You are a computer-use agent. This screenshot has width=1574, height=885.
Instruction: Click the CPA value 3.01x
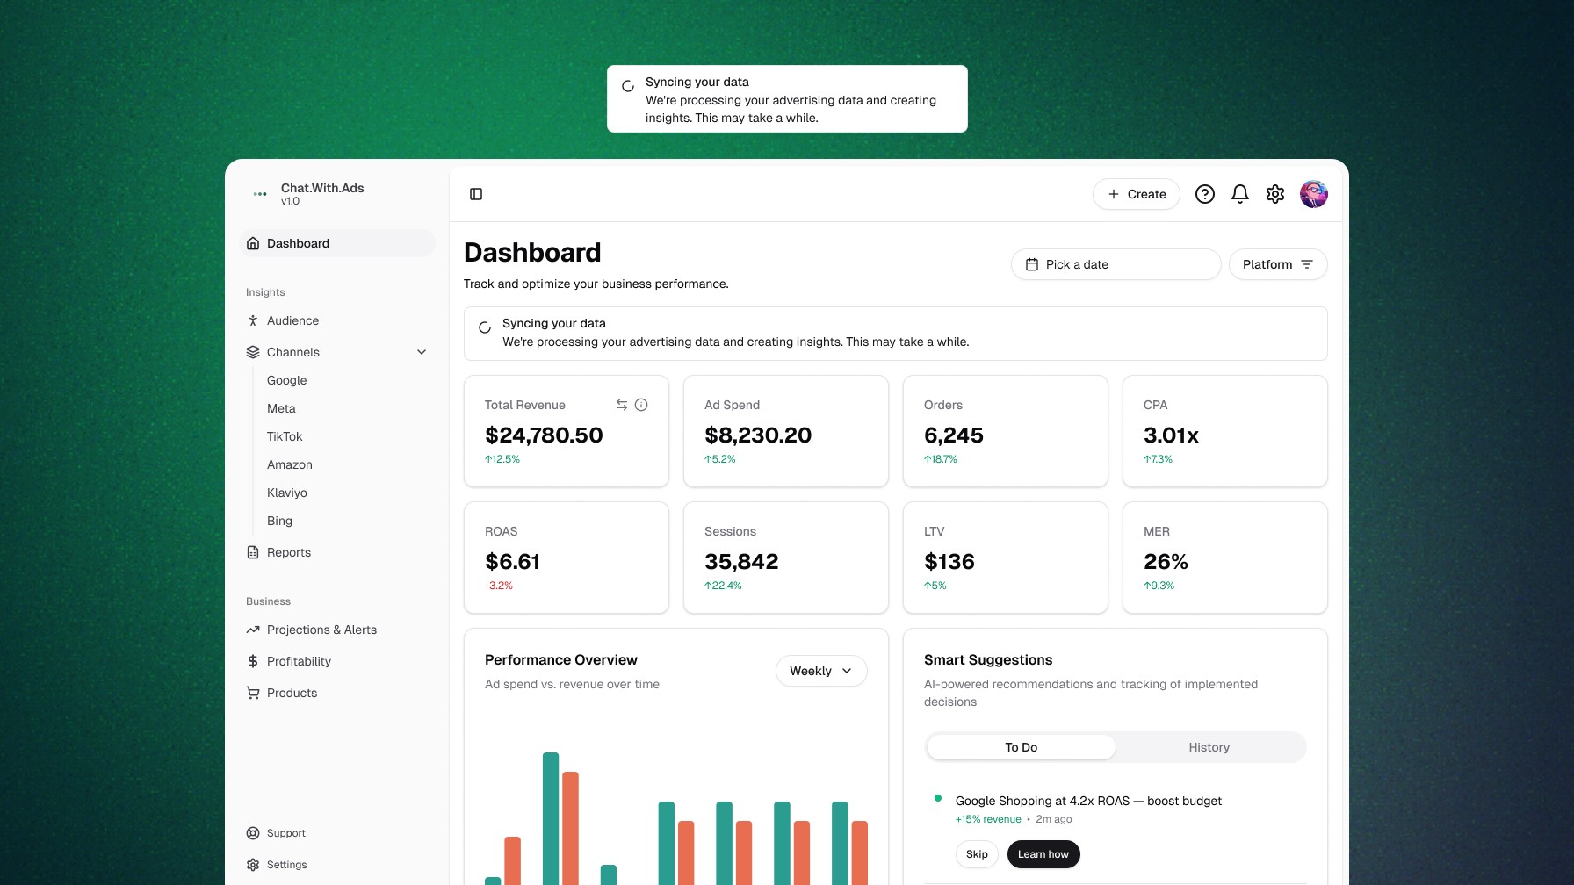pos(1171,435)
